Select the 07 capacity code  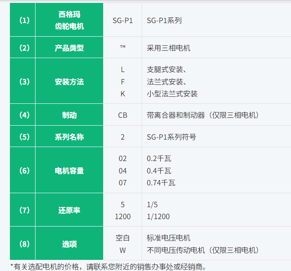tap(123, 183)
